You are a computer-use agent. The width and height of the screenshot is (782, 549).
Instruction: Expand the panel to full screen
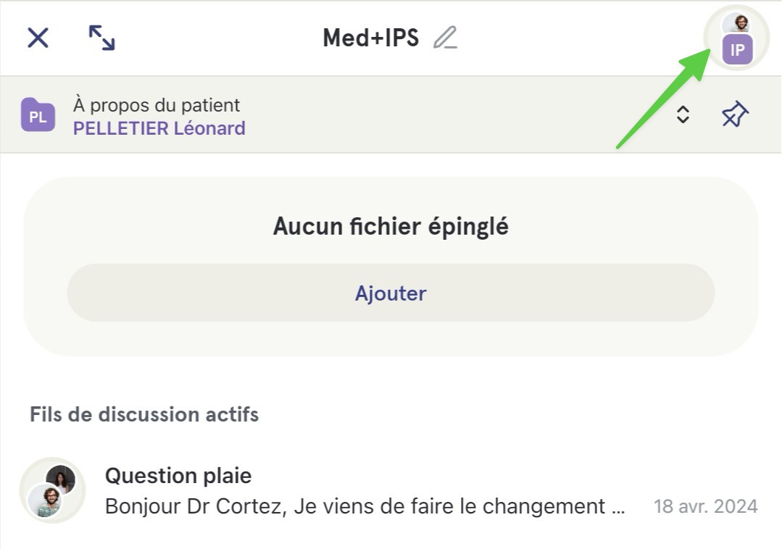(101, 38)
